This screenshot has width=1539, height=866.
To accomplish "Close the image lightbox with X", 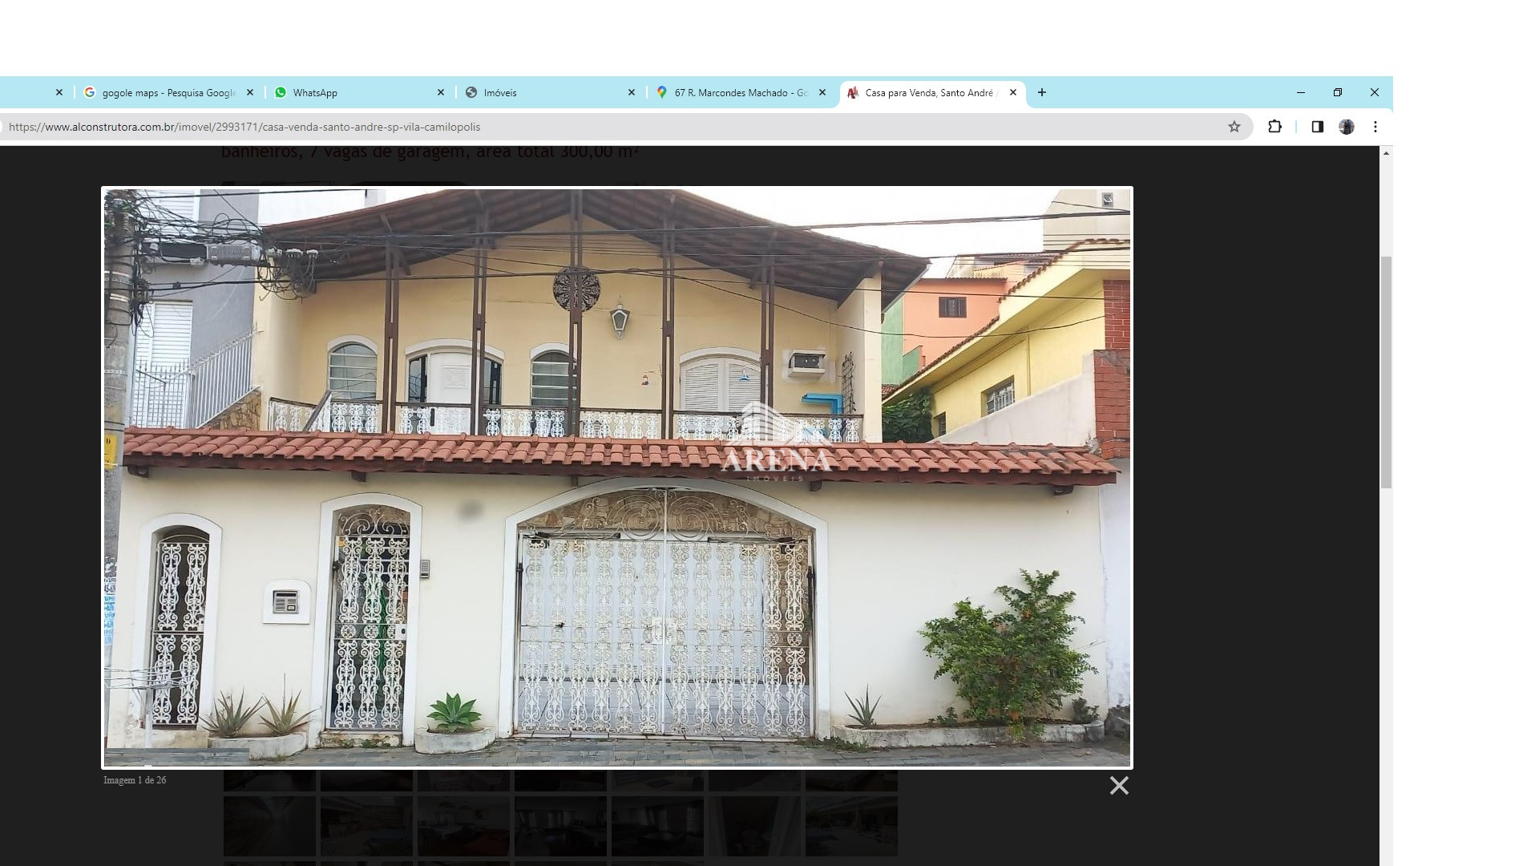I will pyautogui.click(x=1119, y=786).
